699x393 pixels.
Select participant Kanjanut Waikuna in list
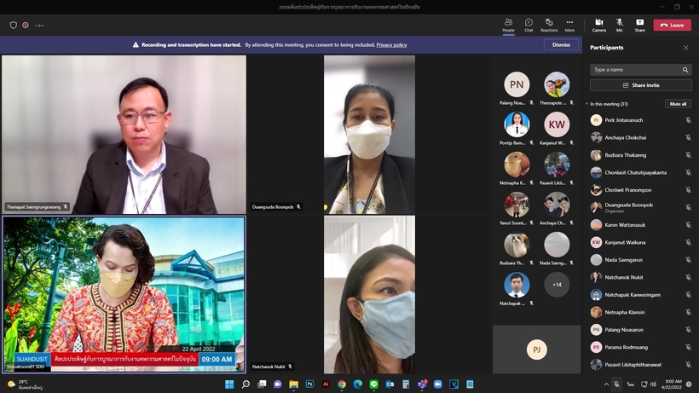tap(640, 242)
